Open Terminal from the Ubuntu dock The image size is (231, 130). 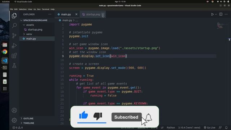5,68
